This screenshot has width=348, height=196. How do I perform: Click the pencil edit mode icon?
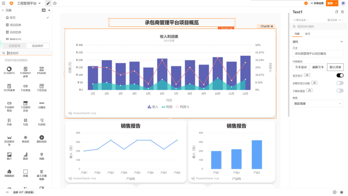click(x=48, y=3)
